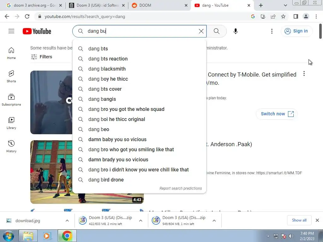Open YouTube settings three-dot menu
The height and width of the screenshot is (242, 323).
272,31
